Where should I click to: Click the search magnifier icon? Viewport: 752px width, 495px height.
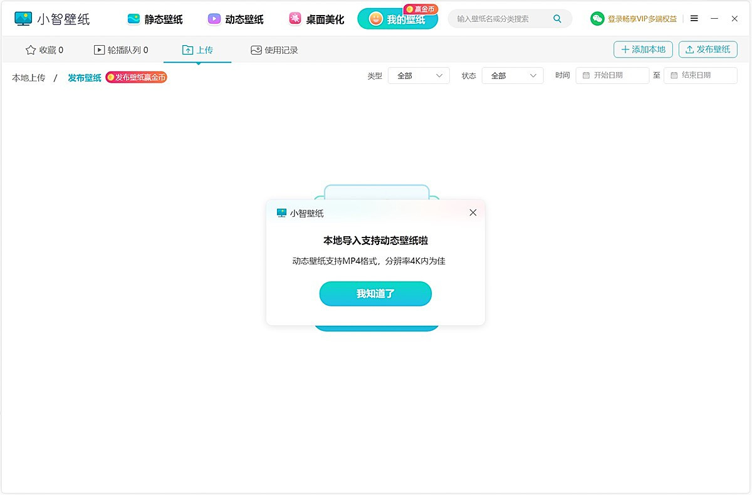click(x=556, y=19)
